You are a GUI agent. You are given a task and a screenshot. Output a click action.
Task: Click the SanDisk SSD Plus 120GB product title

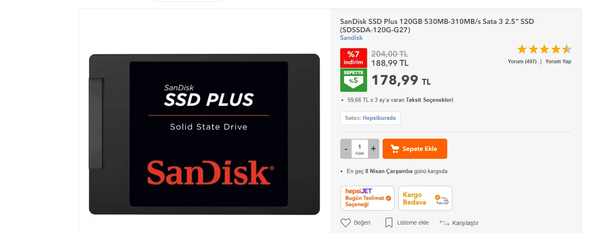(437, 26)
